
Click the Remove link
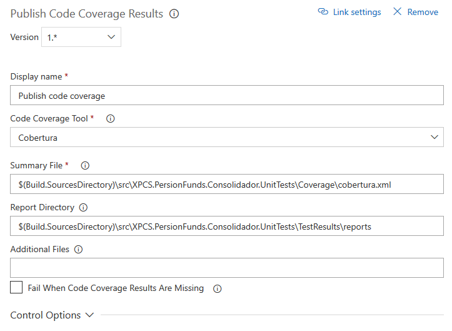[423, 12]
